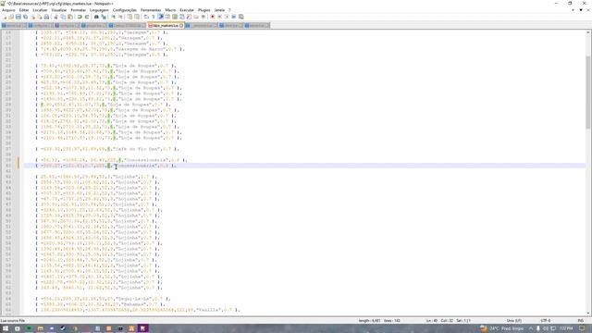This screenshot has width=592, height=333.
Task: Redo the edit via toolbar
Action: pos(87,17)
